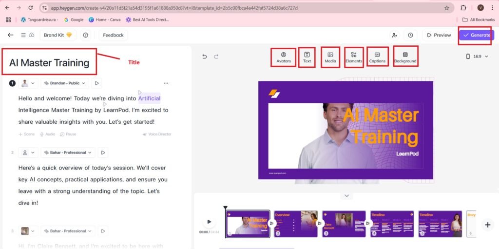Open the Home - Canva bookmark

[105, 20]
